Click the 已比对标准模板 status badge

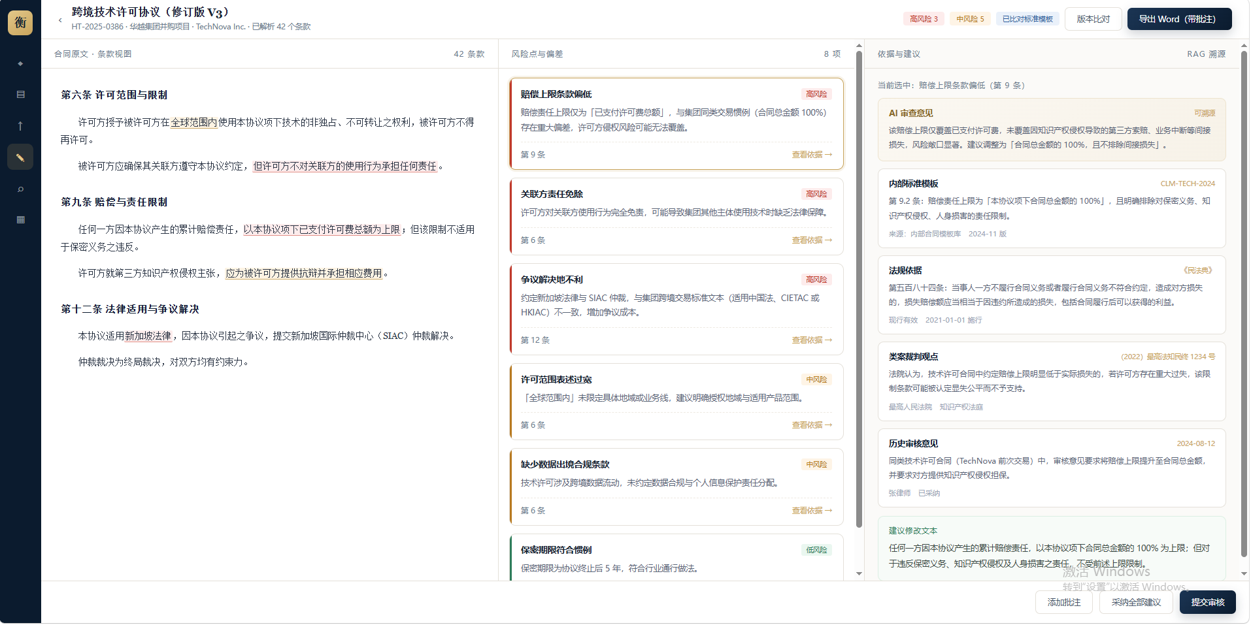(x=1027, y=19)
